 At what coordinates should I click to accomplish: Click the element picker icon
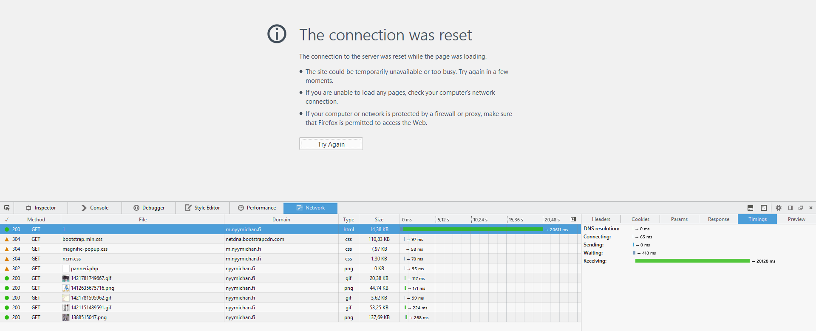pyautogui.click(x=7, y=208)
